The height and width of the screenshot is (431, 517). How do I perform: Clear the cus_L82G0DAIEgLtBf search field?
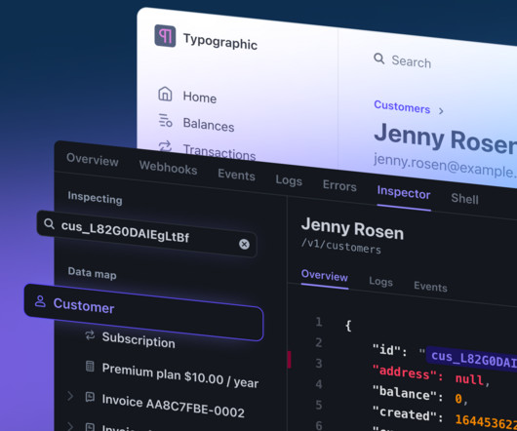[x=244, y=244]
